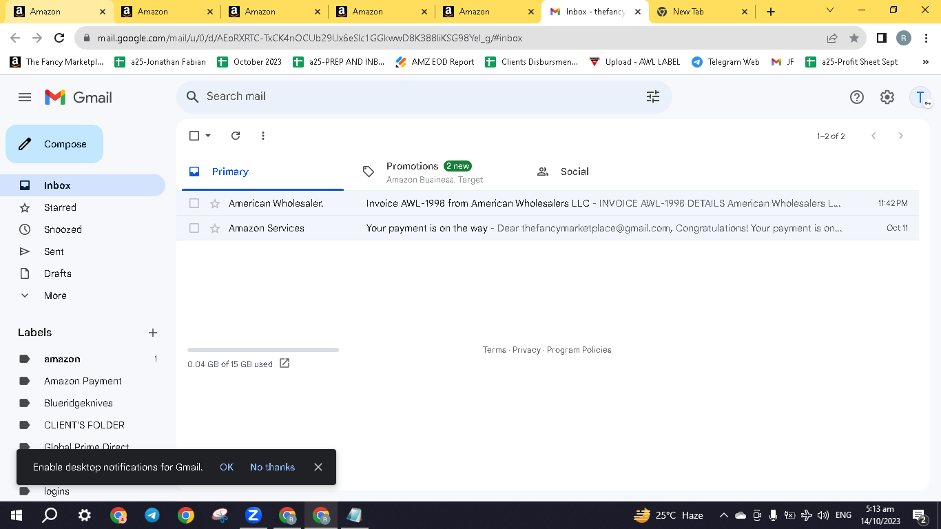This screenshot has width=941, height=529.
Task: Click No thanks on notification prompt
Action: [272, 467]
